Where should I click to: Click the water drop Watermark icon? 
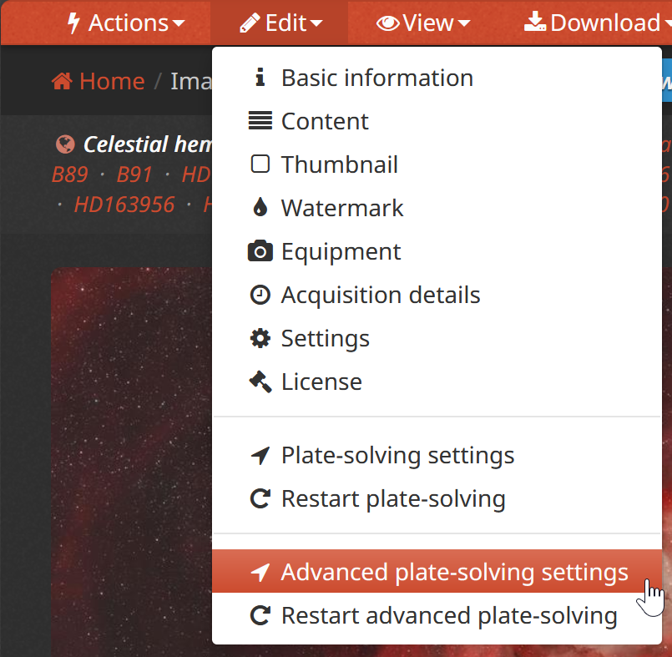point(260,207)
